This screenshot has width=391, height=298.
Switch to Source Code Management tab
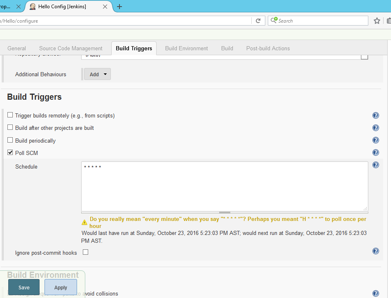pyautogui.click(x=71, y=48)
